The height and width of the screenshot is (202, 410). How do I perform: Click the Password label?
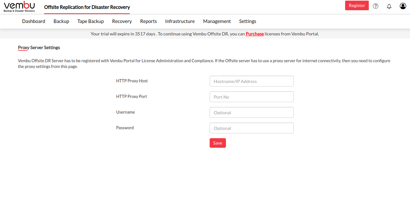pos(125,128)
